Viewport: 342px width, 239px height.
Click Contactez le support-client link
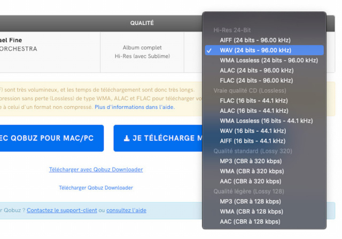pyautogui.click(x=62, y=211)
